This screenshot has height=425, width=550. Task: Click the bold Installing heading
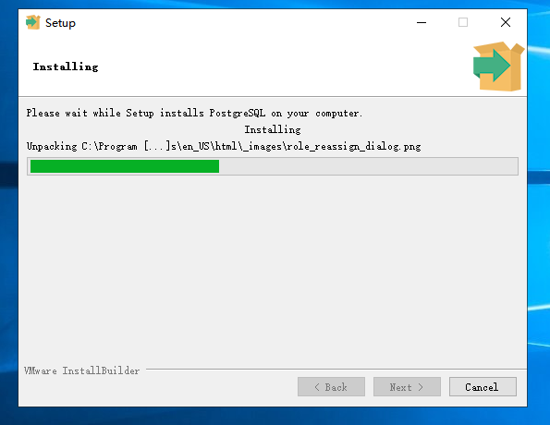pyautogui.click(x=66, y=67)
